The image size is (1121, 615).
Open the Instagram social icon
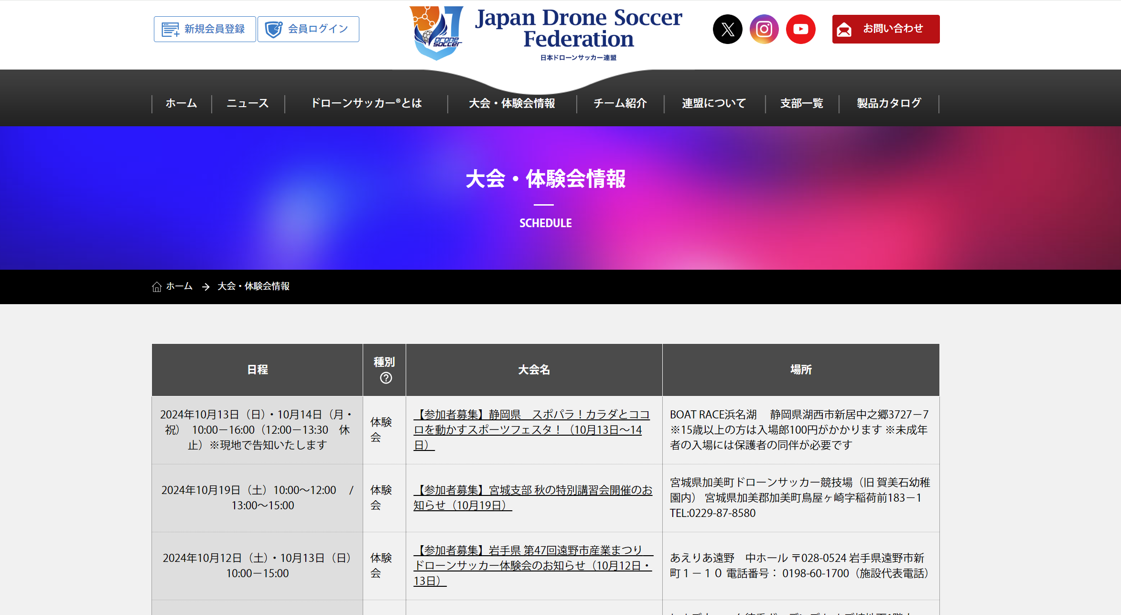[x=764, y=29]
